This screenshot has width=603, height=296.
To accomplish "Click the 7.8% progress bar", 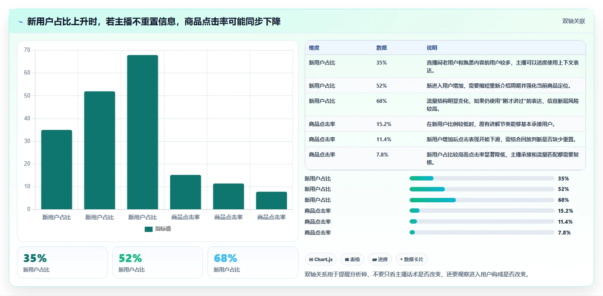I will click(x=482, y=232).
